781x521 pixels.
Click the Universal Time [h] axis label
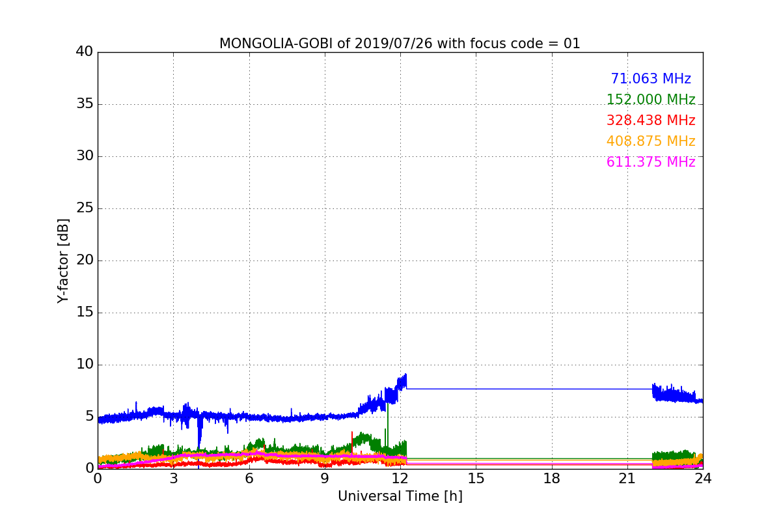[400, 496]
